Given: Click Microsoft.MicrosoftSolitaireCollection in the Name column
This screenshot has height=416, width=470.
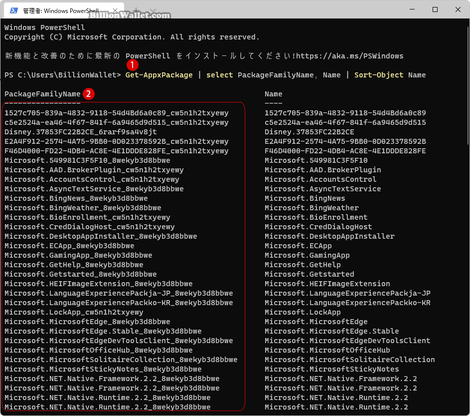Looking at the screenshot, I should (x=350, y=360).
